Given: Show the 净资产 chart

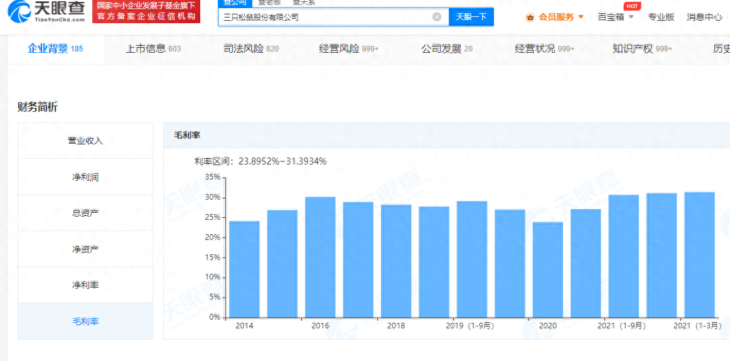Looking at the screenshot, I should click(85, 249).
